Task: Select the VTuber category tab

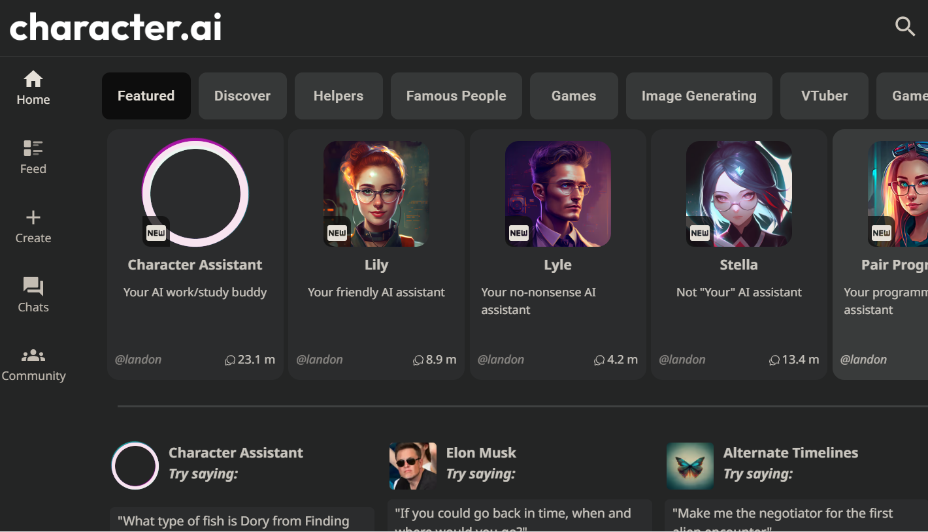Action: coord(824,96)
